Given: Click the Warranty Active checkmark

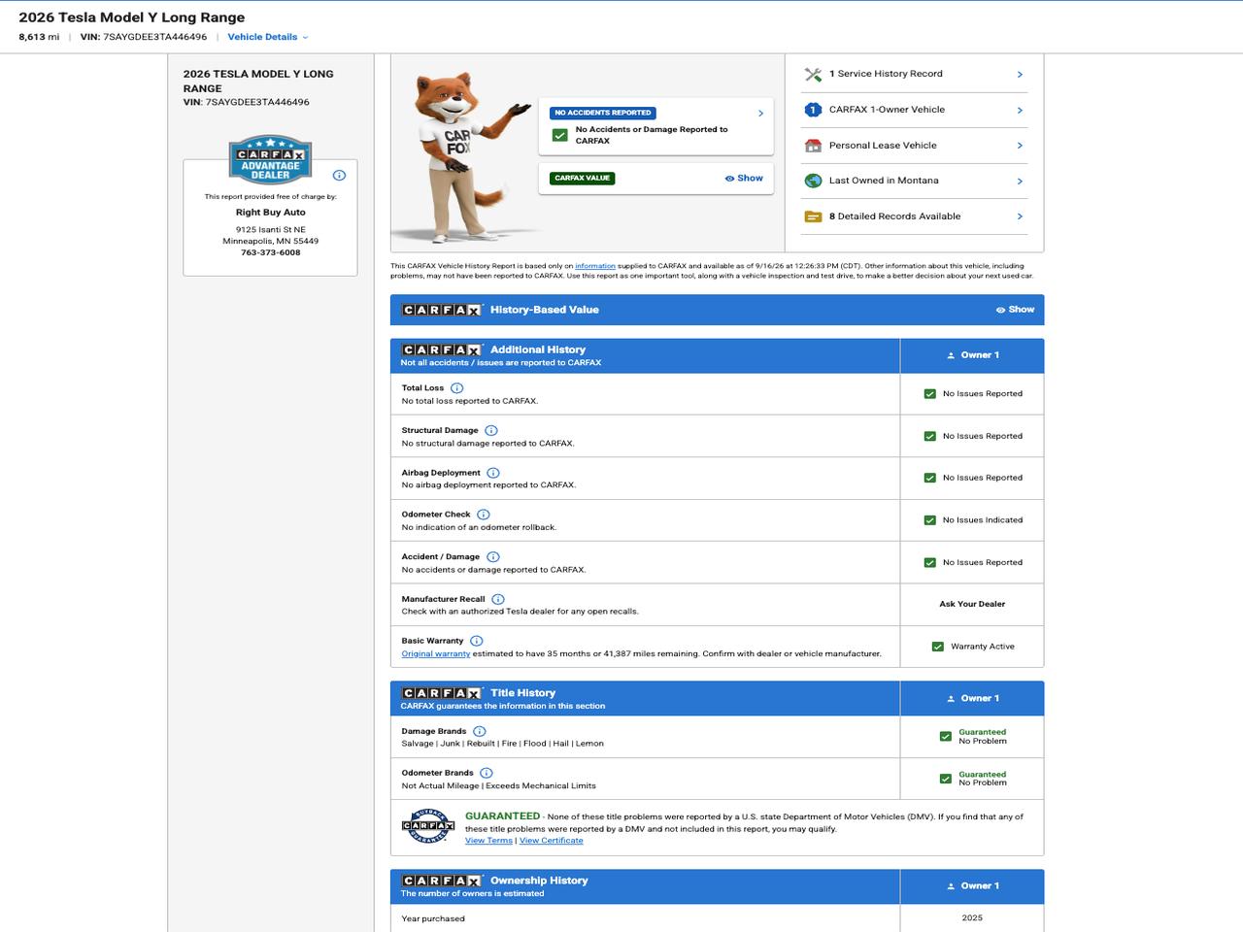Looking at the screenshot, I should (938, 647).
